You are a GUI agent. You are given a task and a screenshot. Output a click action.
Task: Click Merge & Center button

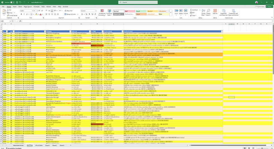pyautogui.click(x=70, y=14)
